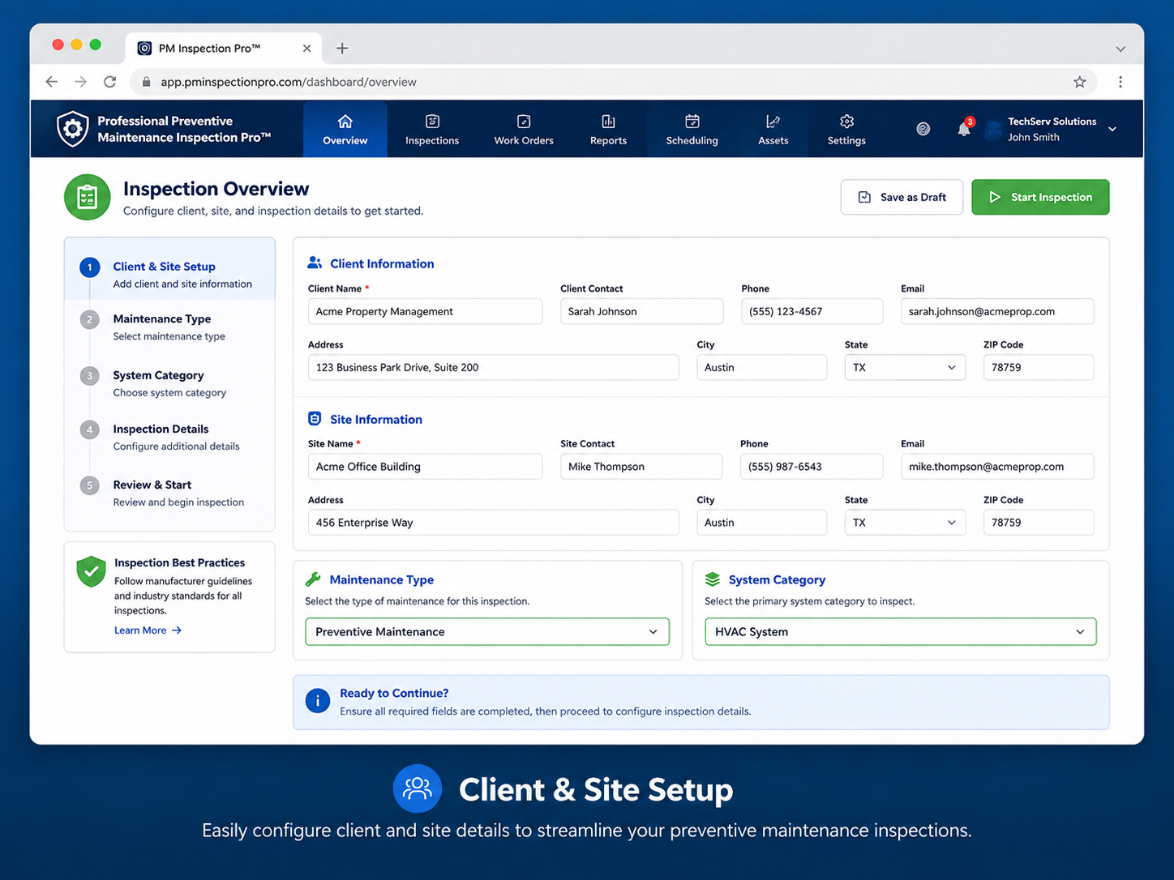Click the green clipboard Inspection Overview icon
Screen dimensions: 1174x880
[88, 197]
